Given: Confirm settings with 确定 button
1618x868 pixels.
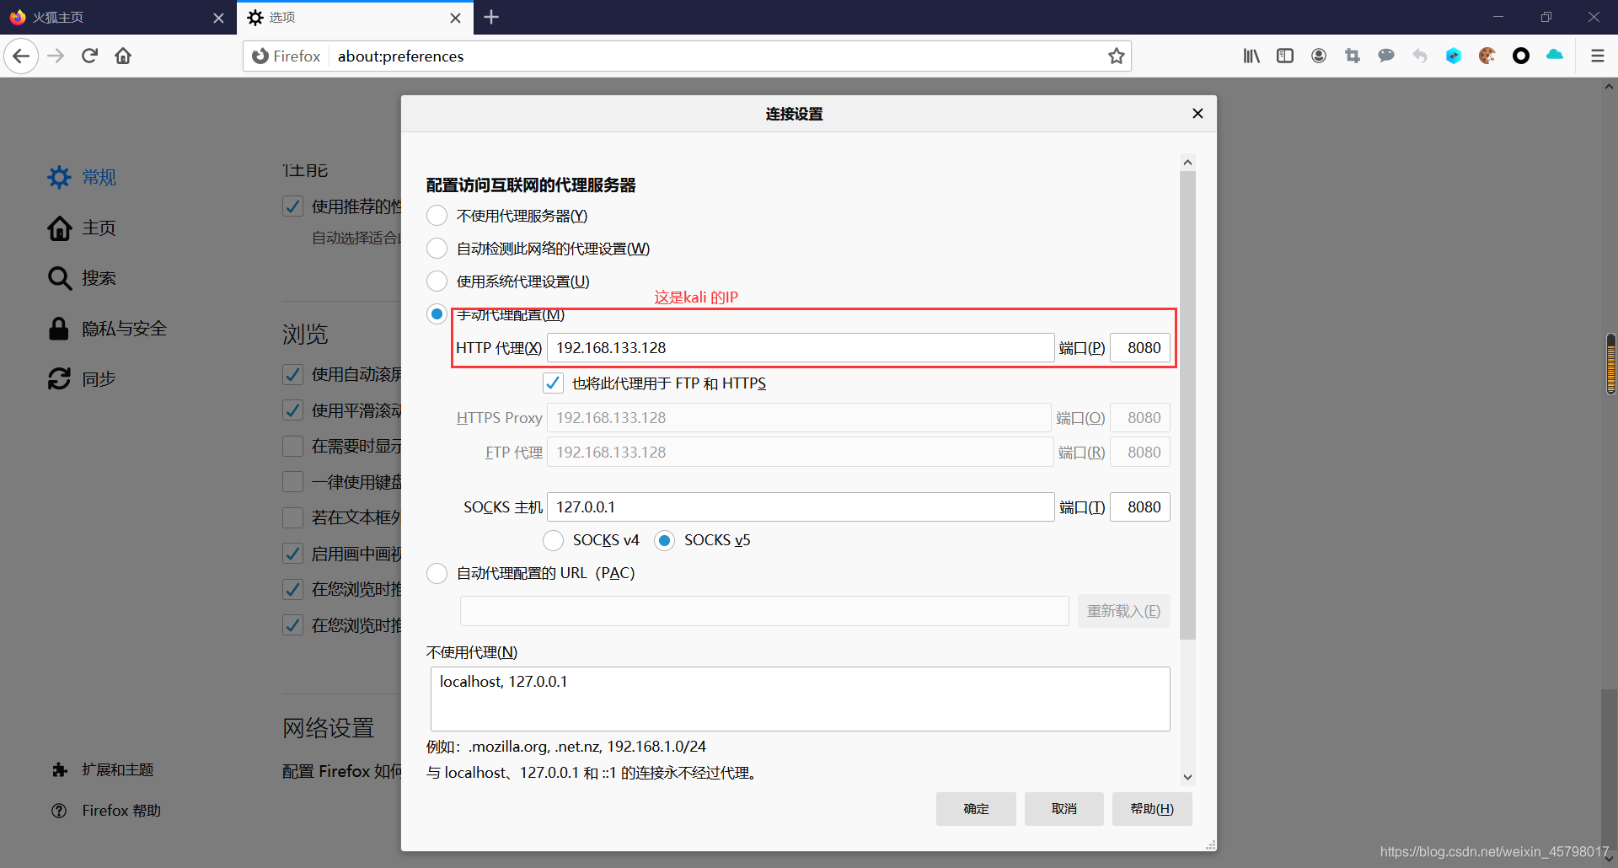Looking at the screenshot, I should coord(976,809).
